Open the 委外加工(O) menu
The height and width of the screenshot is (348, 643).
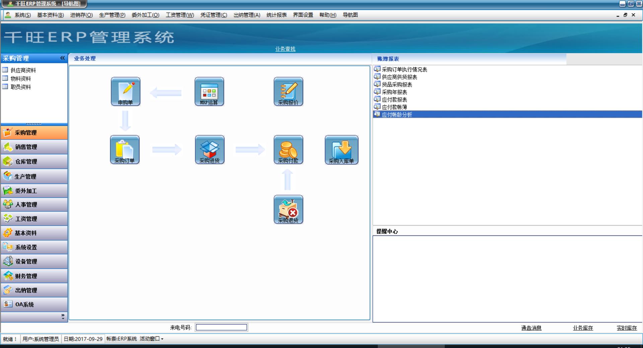click(x=145, y=15)
